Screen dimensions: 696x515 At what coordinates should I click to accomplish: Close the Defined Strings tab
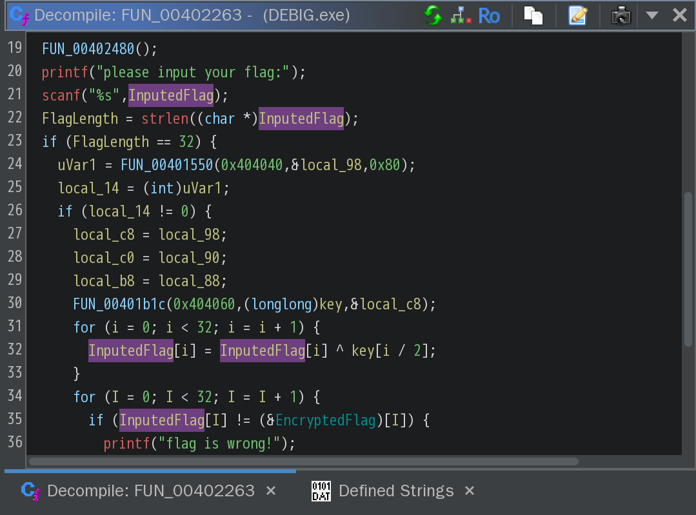click(x=470, y=491)
